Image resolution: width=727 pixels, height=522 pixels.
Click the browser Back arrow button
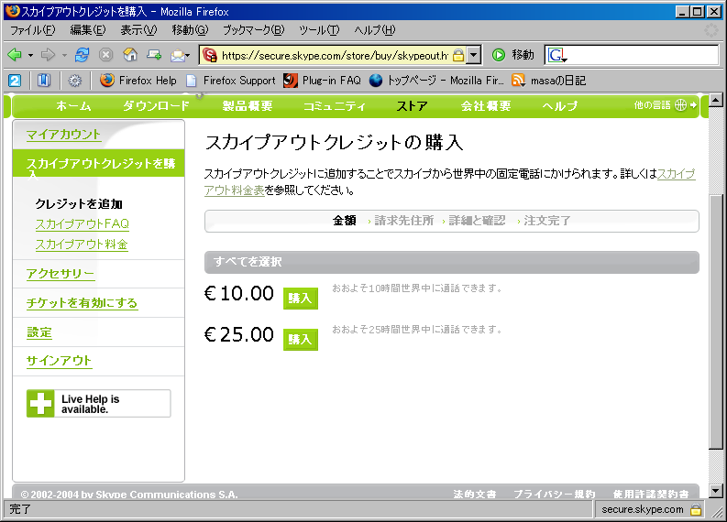coord(15,55)
